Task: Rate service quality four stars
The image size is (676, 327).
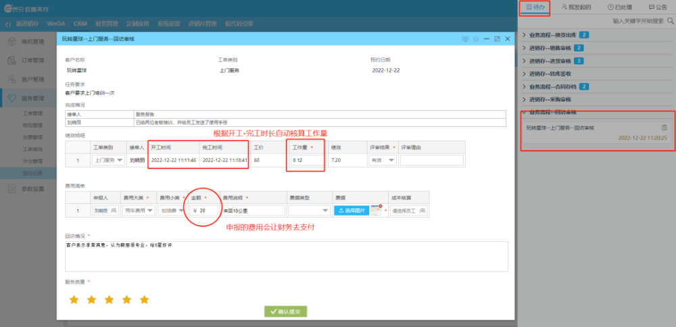Action: point(127,299)
